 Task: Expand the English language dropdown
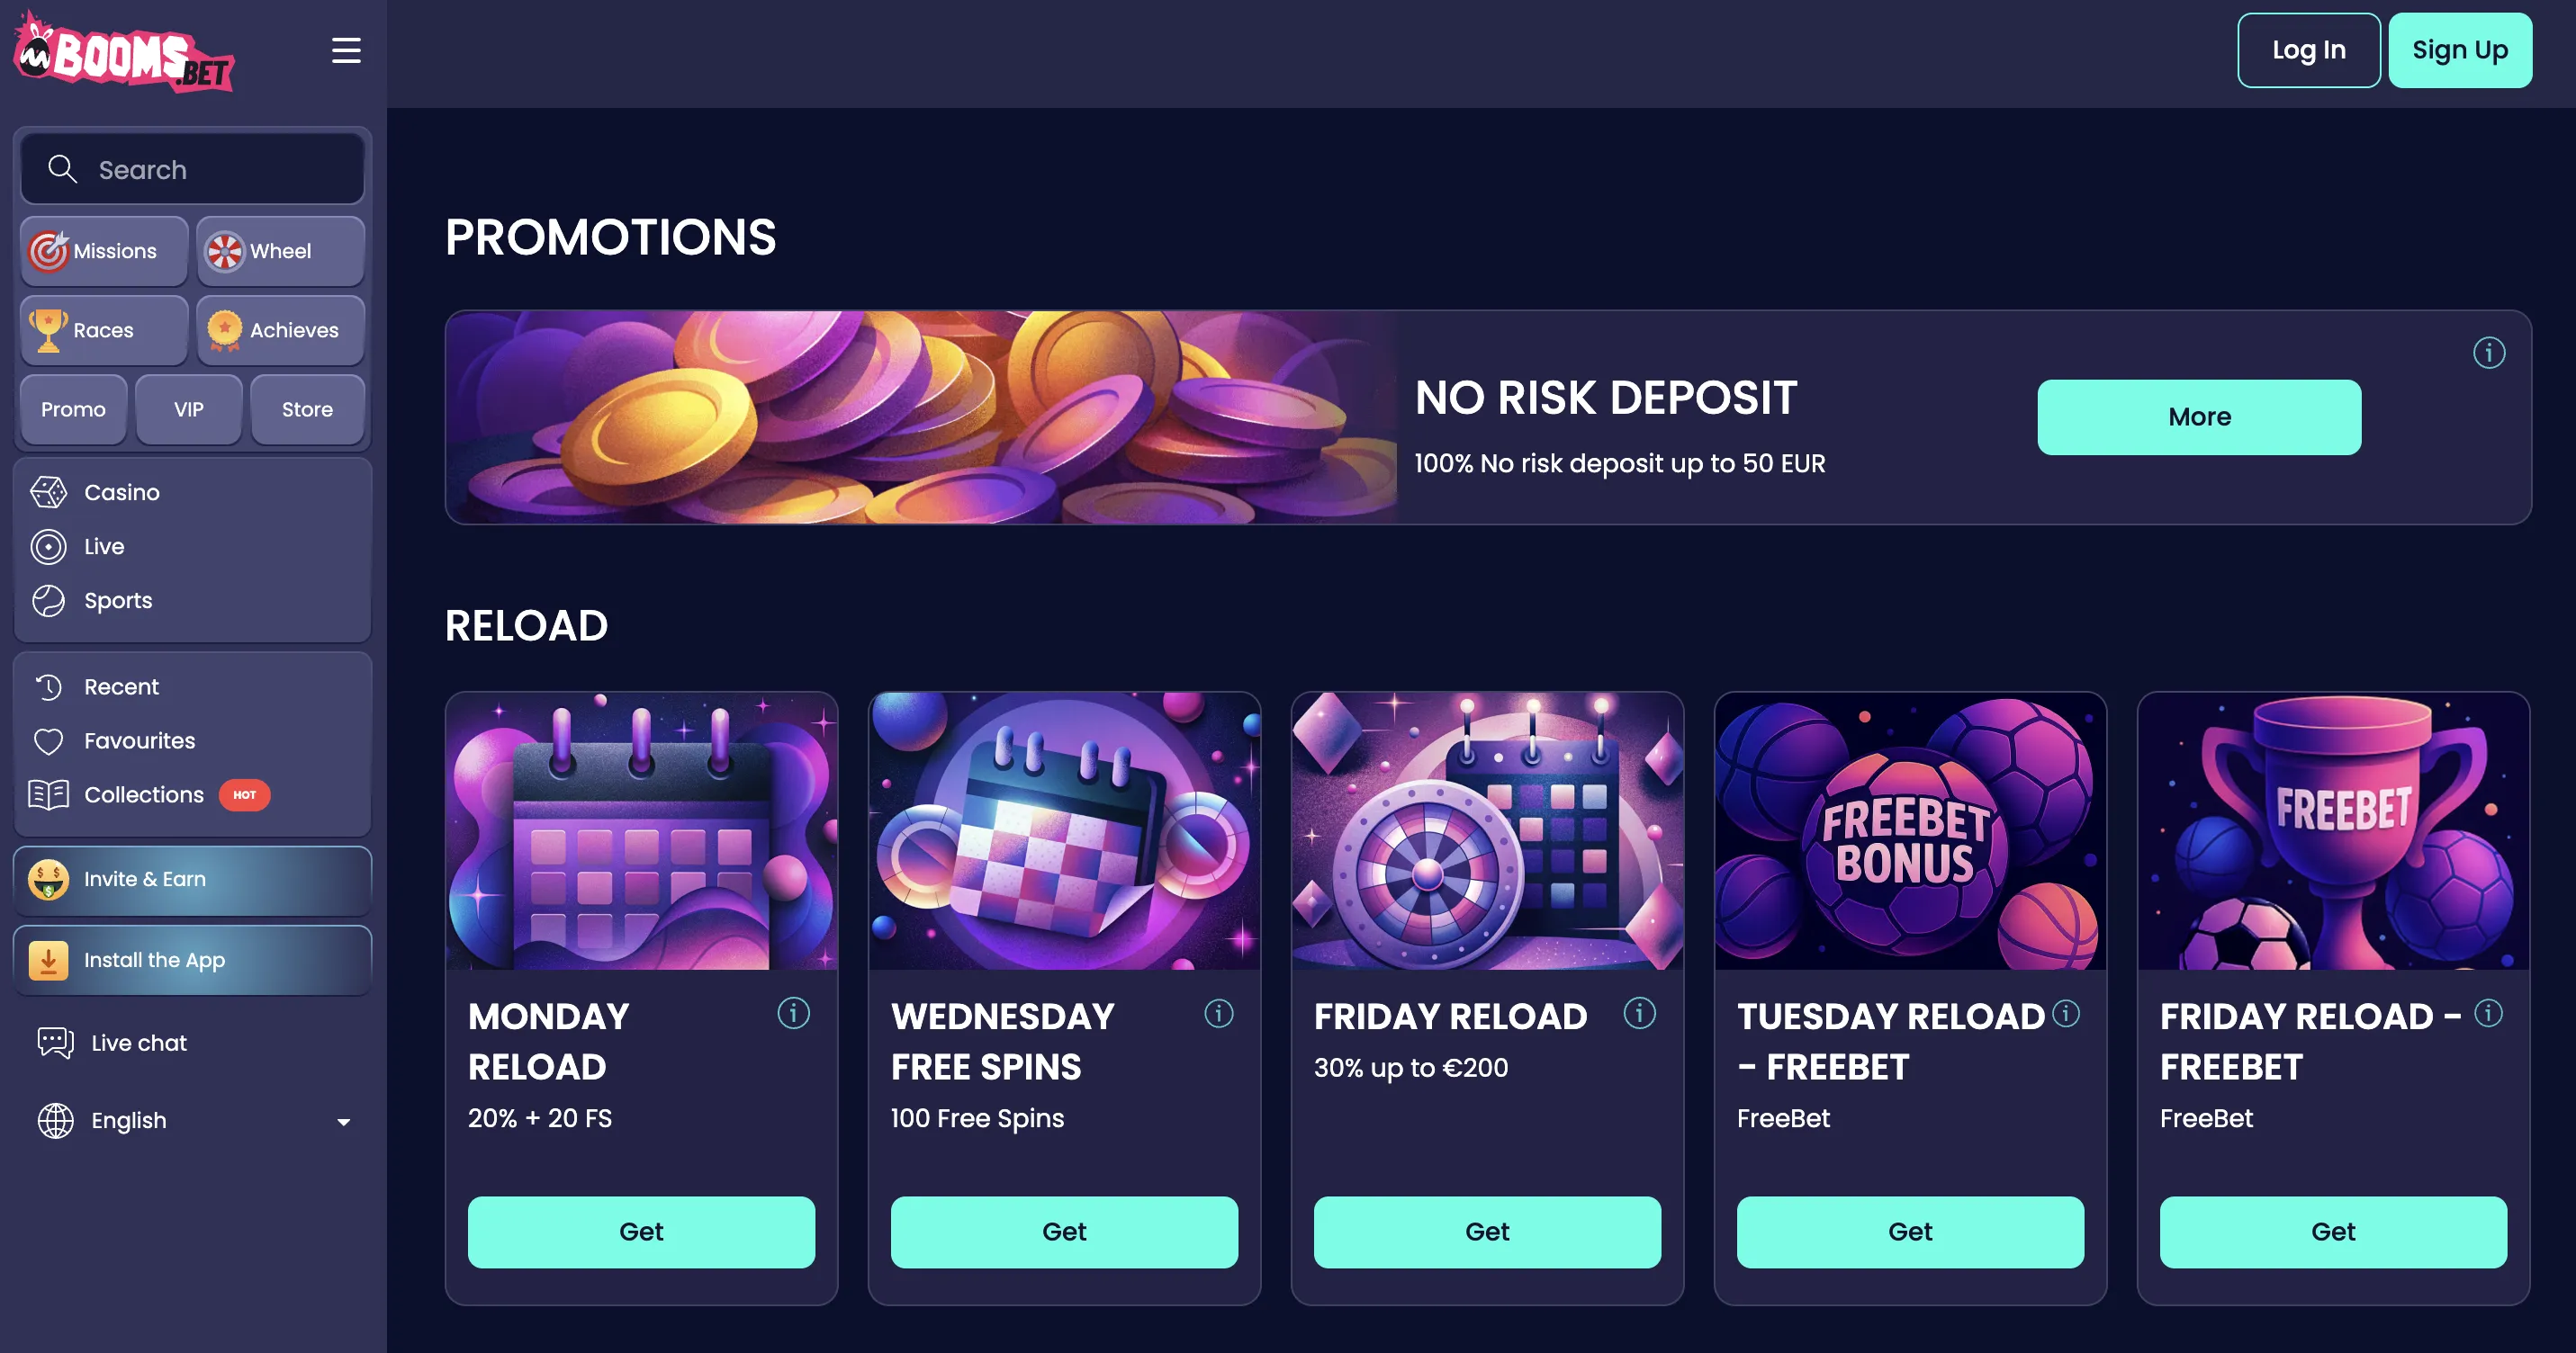click(344, 1121)
